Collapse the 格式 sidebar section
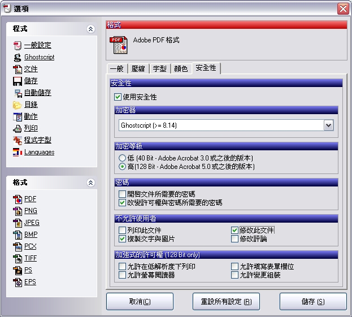The width and height of the screenshot is (352, 317). 91,183
